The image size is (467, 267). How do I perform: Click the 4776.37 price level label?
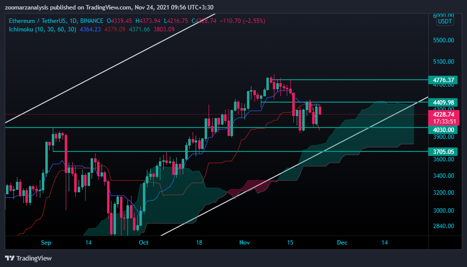pyautogui.click(x=443, y=80)
